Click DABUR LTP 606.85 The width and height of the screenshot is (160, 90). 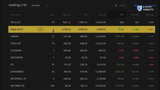pos(84,36)
